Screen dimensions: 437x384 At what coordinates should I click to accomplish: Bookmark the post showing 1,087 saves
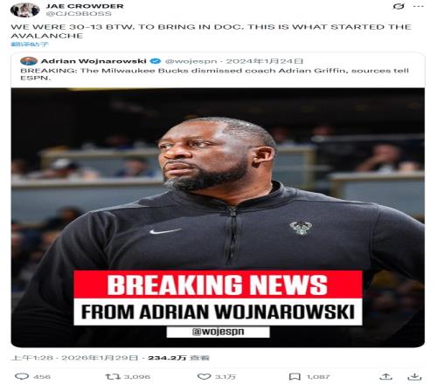295,377
